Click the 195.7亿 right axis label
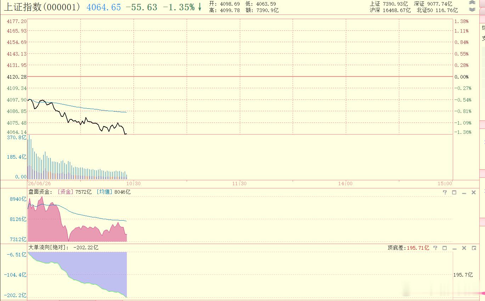Viewport: 485px width, 301px height. pos(463,275)
